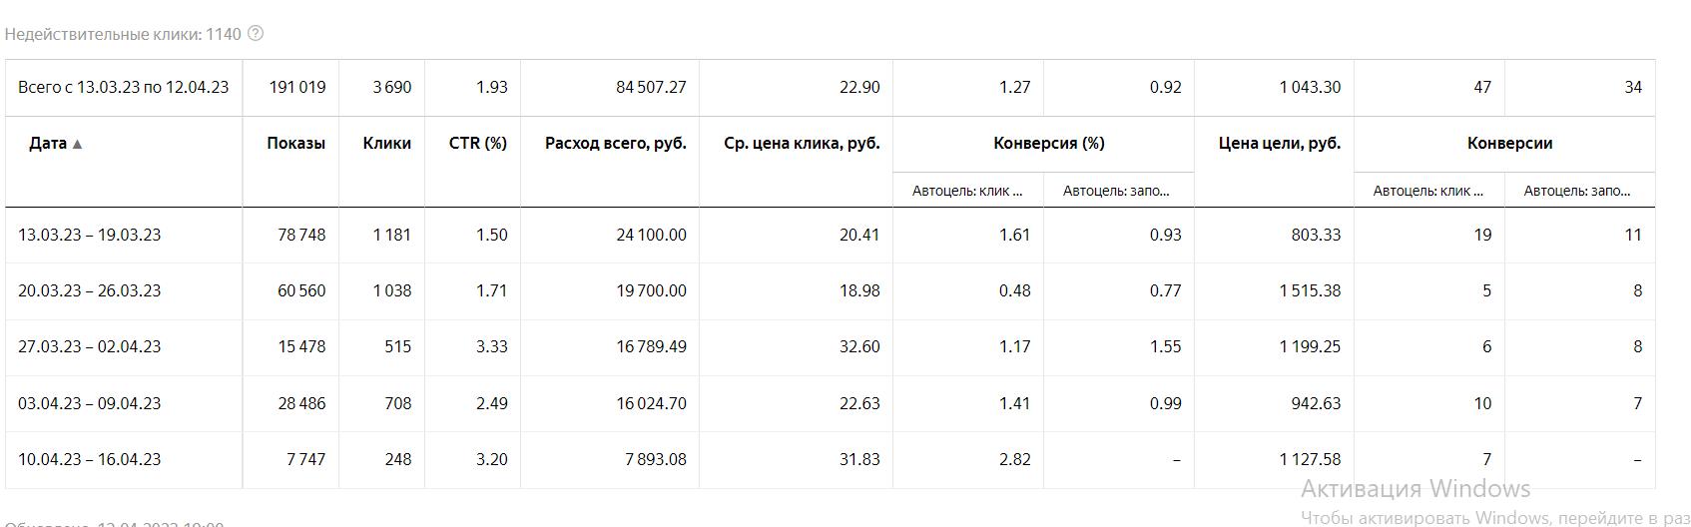Select the Конверсии group header
Viewport: 1691px width, 527px height.
click(x=1509, y=144)
